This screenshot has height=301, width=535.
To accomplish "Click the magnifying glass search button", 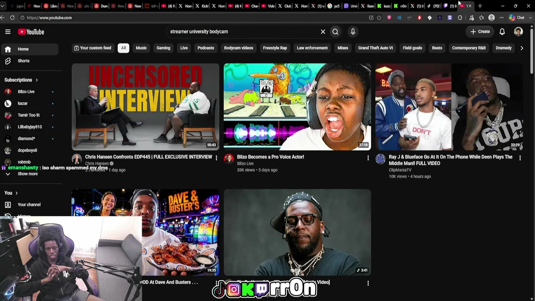I will click(335, 32).
